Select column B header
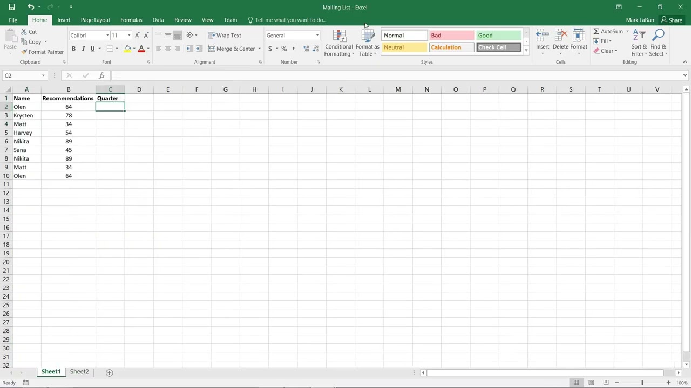Image resolution: width=691 pixels, height=388 pixels. coord(69,89)
